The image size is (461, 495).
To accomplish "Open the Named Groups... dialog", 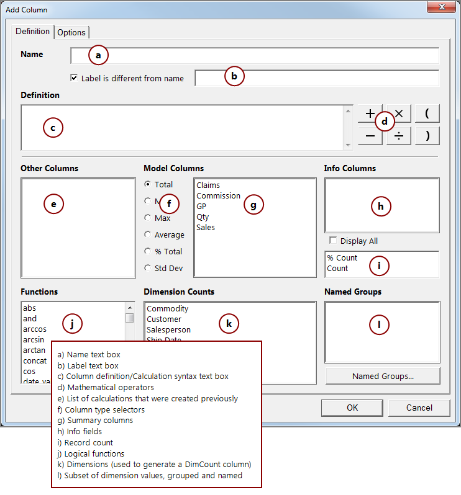I will pyautogui.click(x=383, y=376).
